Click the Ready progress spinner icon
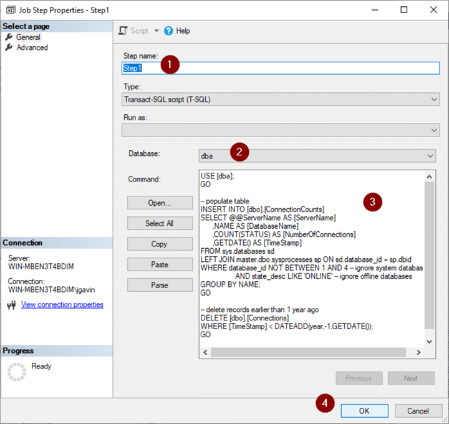Viewport: 449px width, 424px height. pyautogui.click(x=17, y=372)
